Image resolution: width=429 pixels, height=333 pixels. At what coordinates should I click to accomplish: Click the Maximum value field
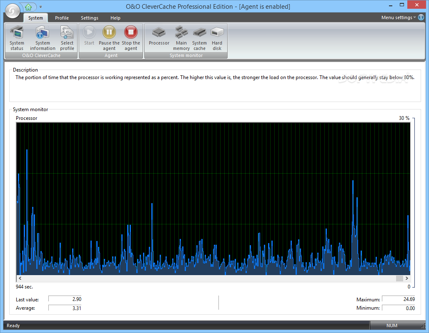[399, 299]
